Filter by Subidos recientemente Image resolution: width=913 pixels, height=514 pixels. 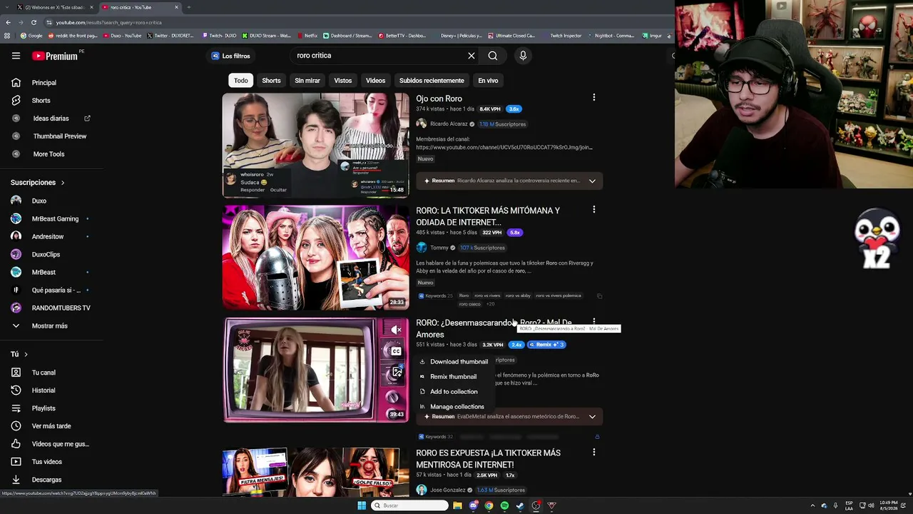tap(432, 81)
